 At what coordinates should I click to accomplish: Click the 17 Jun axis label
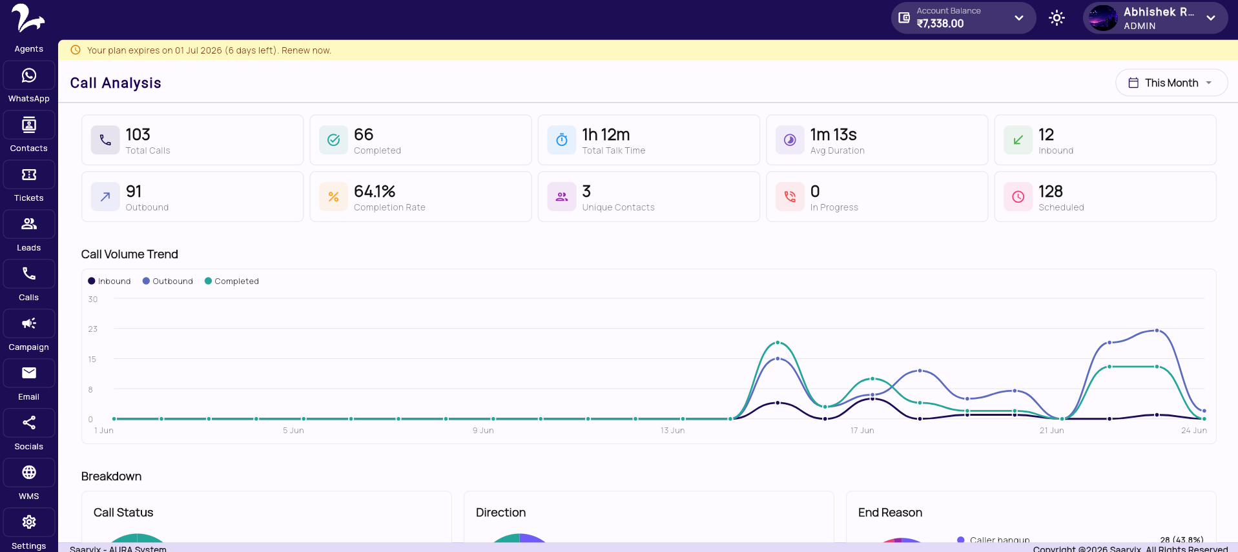click(x=862, y=430)
